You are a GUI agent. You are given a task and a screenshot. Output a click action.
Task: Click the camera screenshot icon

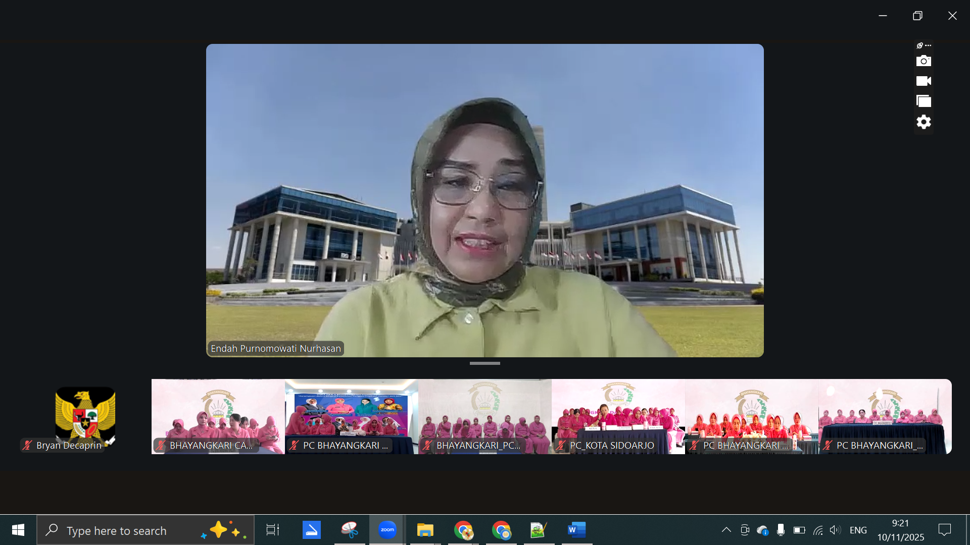[x=924, y=61]
